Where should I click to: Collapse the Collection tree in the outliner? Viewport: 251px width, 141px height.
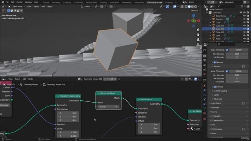point(207,13)
